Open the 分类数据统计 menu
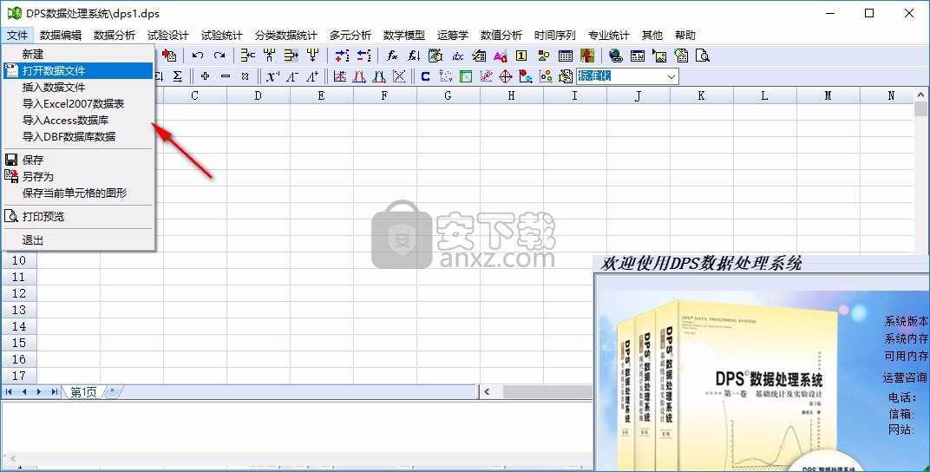The width and height of the screenshot is (930, 472). (286, 35)
